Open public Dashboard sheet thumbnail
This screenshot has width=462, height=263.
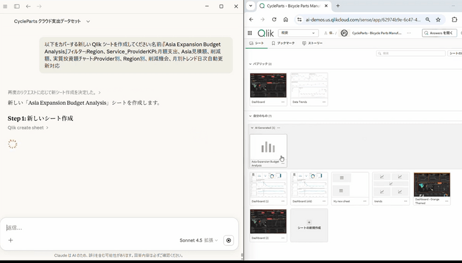pos(268,85)
